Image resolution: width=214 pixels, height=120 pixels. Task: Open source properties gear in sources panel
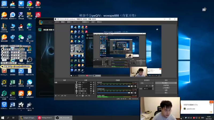pos(83,96)
